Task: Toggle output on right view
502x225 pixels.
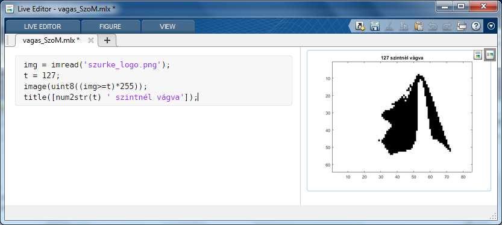Action: tap(489, 55)
